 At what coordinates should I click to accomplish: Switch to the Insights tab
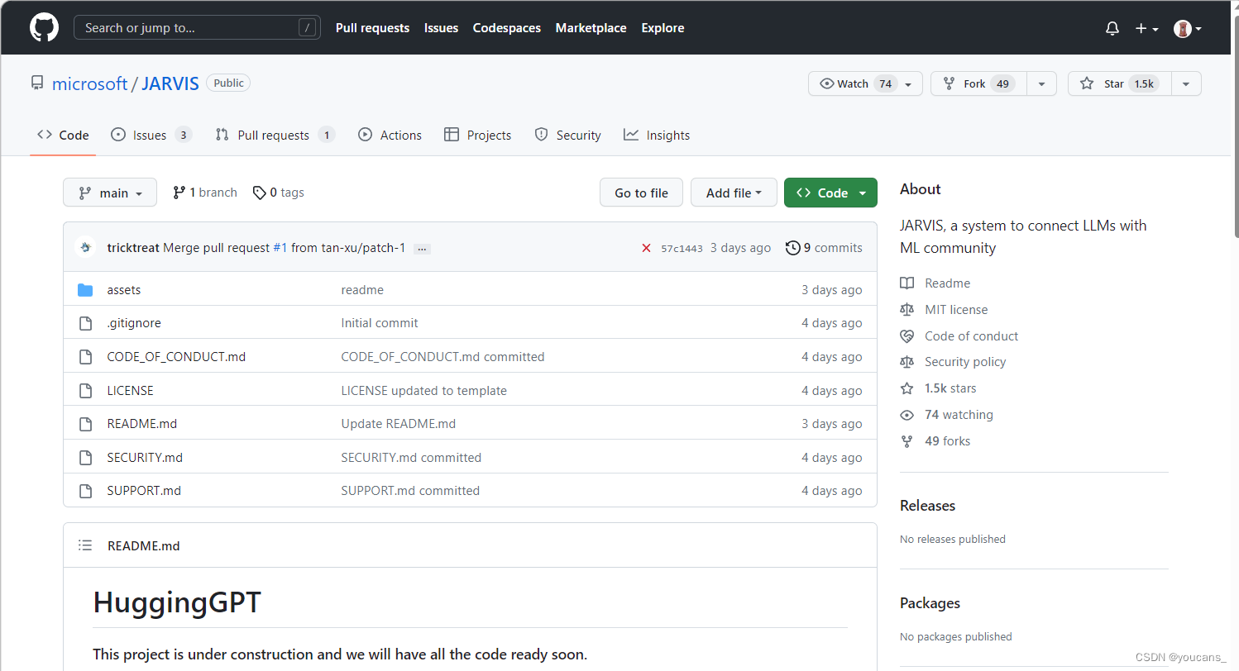point(657,135)
